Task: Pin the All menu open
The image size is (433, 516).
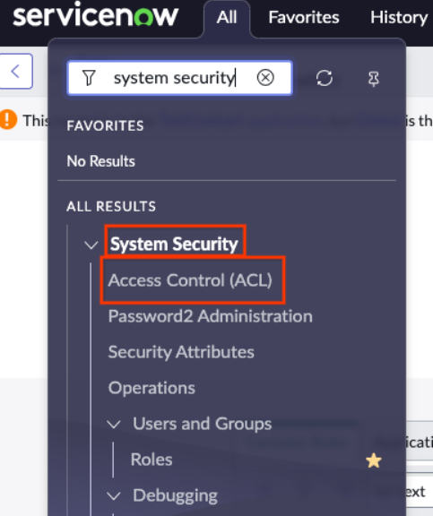Action: [x=374, y=79]
